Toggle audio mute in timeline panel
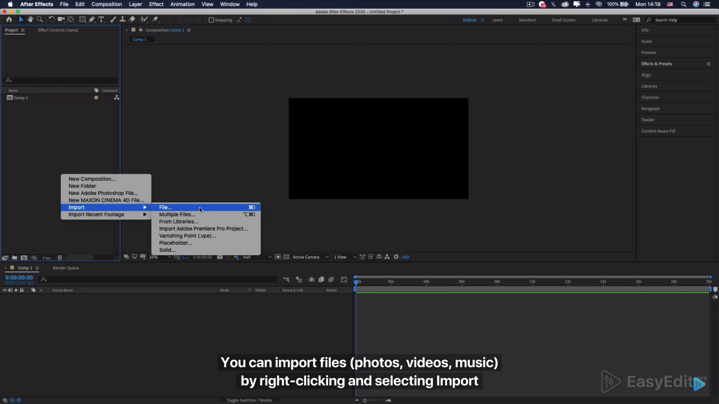 pyautogui.click(x=10, y=290)
